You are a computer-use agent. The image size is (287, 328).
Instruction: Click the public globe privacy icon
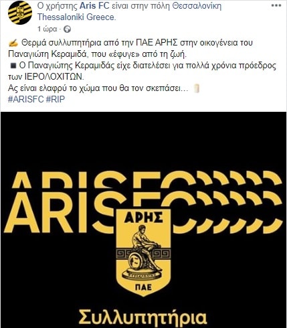(67, 29)
